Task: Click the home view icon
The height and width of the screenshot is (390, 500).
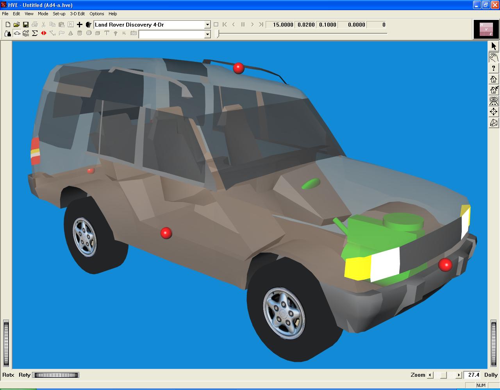Action: tap(494, 79)
